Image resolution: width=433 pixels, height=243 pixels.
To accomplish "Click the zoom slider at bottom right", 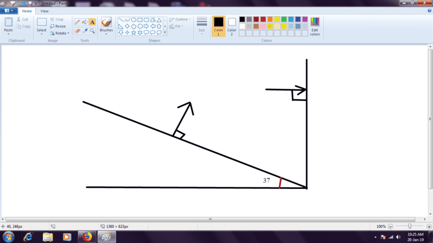I will [410, 226].
